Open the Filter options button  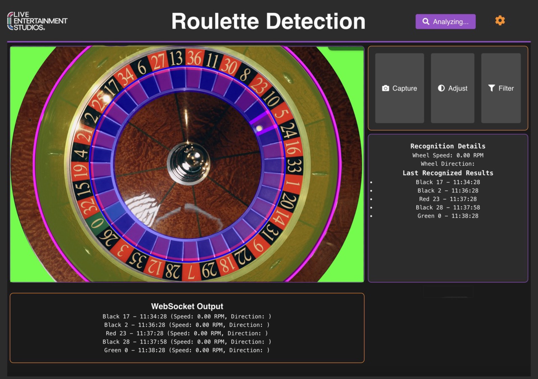pyautogui.click(x=501, y=88)
